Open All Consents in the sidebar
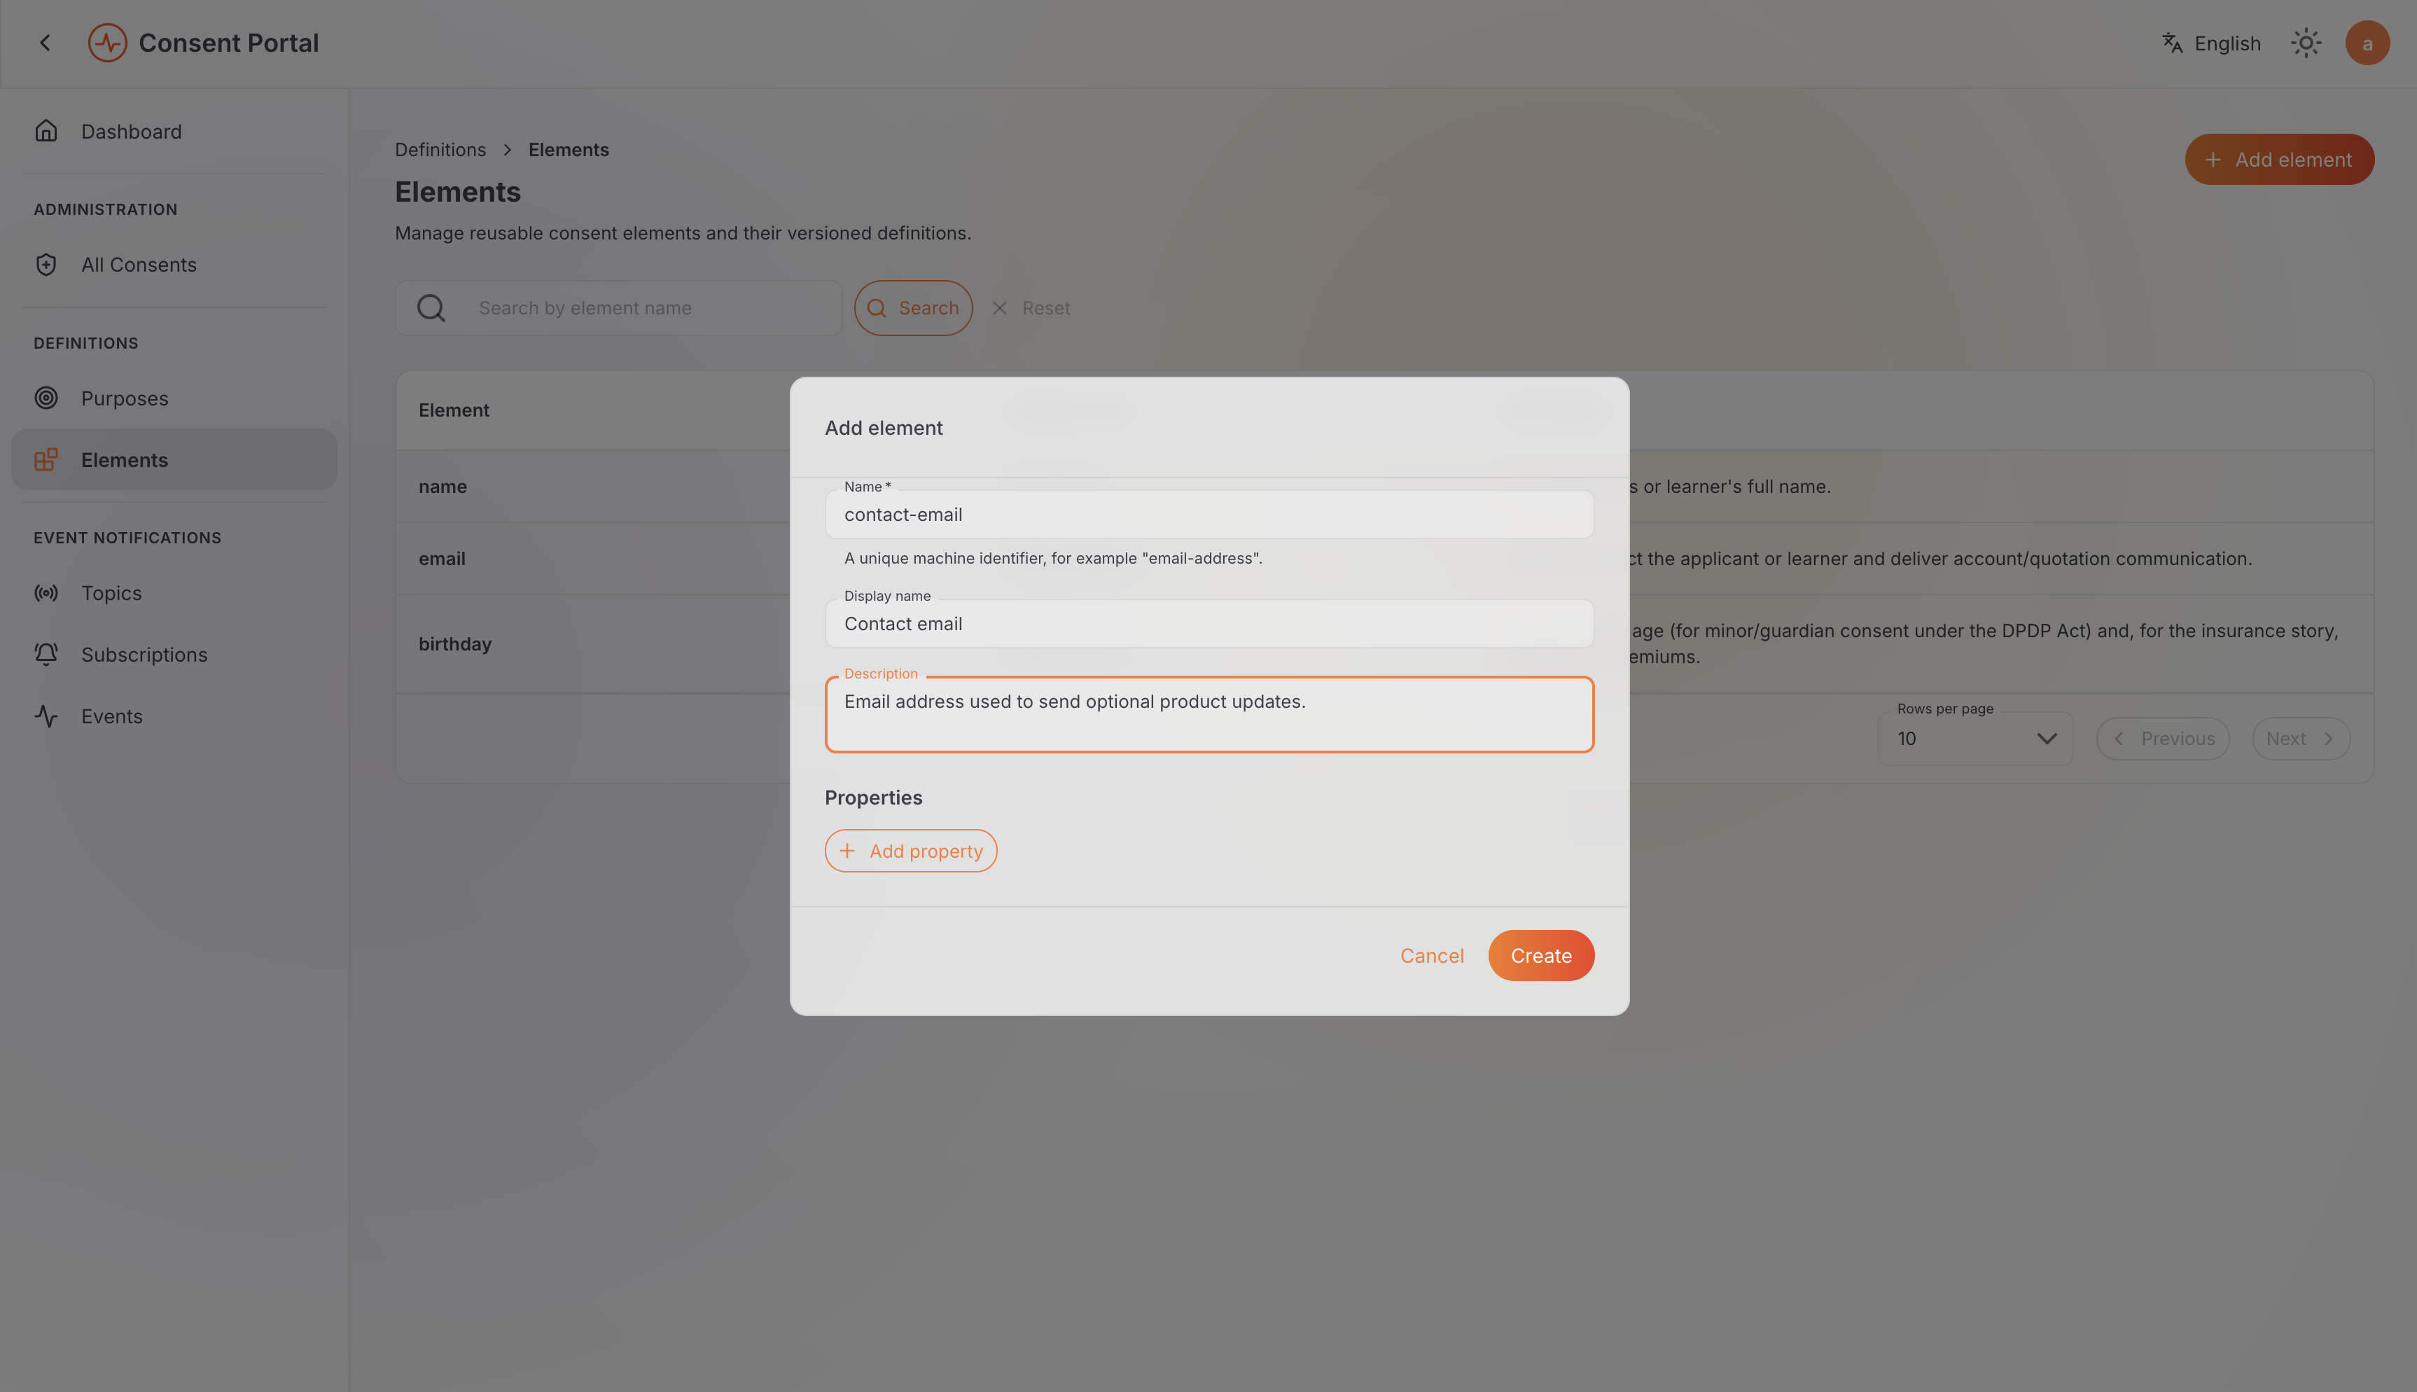This screenshot has height=1392, width=2417. (x=174, y=265)
